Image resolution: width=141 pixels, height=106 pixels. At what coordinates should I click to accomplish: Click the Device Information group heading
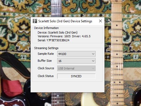pyautogui.click(x=46, y=28)
